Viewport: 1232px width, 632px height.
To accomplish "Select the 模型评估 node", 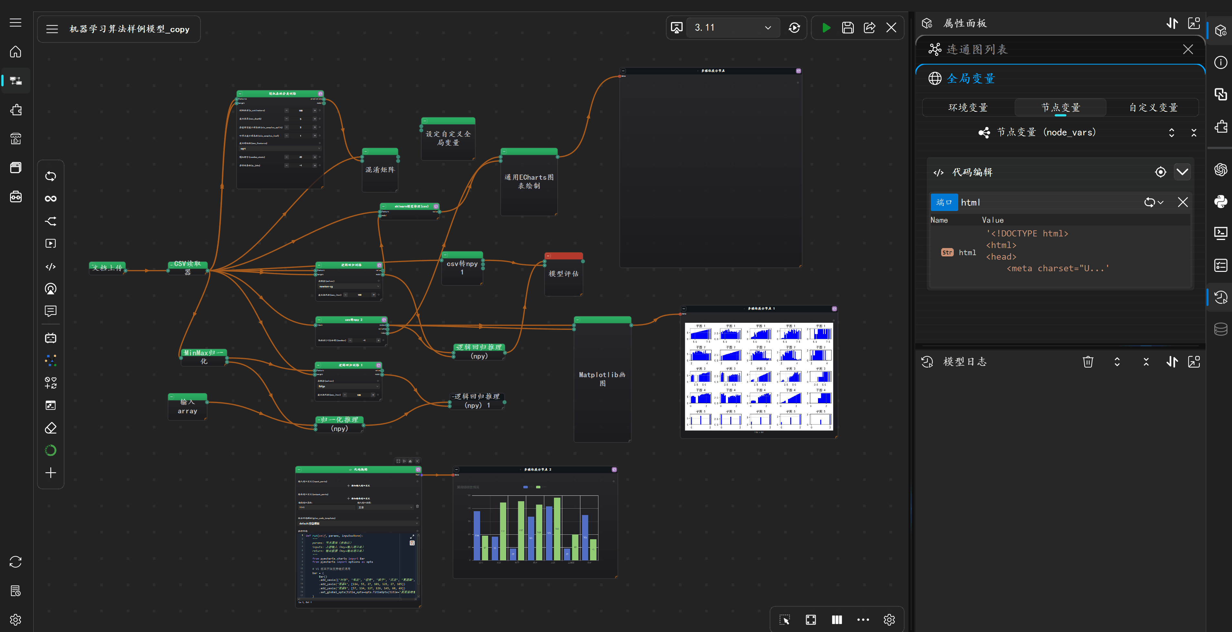I will pos(563,274).
